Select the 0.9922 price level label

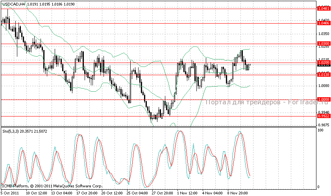click(x=323, y=116)
